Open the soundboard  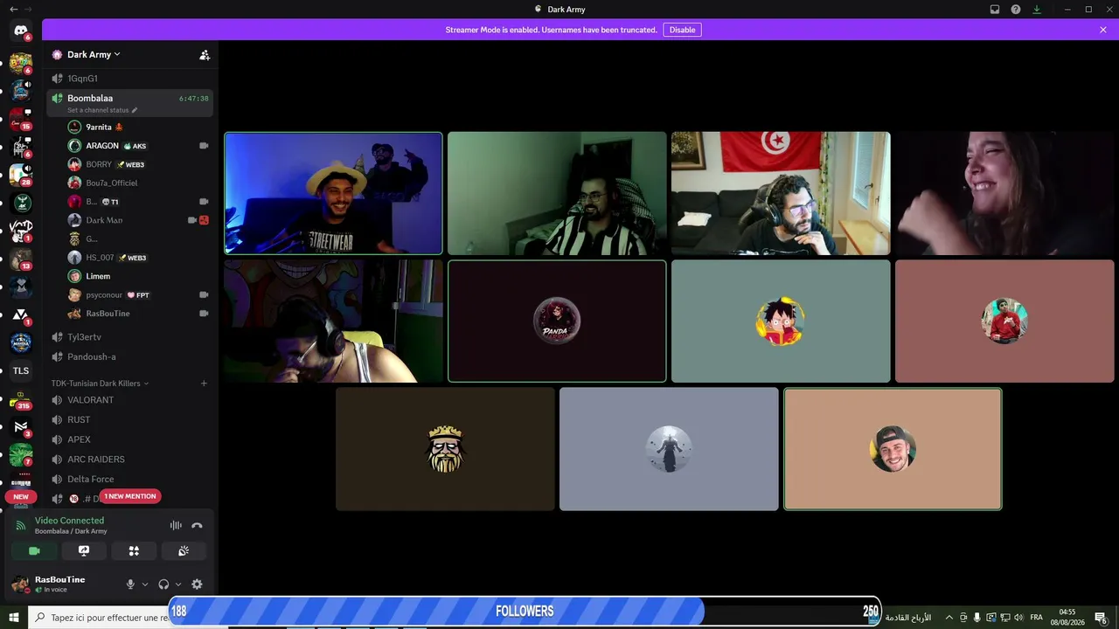pos(184,551)
